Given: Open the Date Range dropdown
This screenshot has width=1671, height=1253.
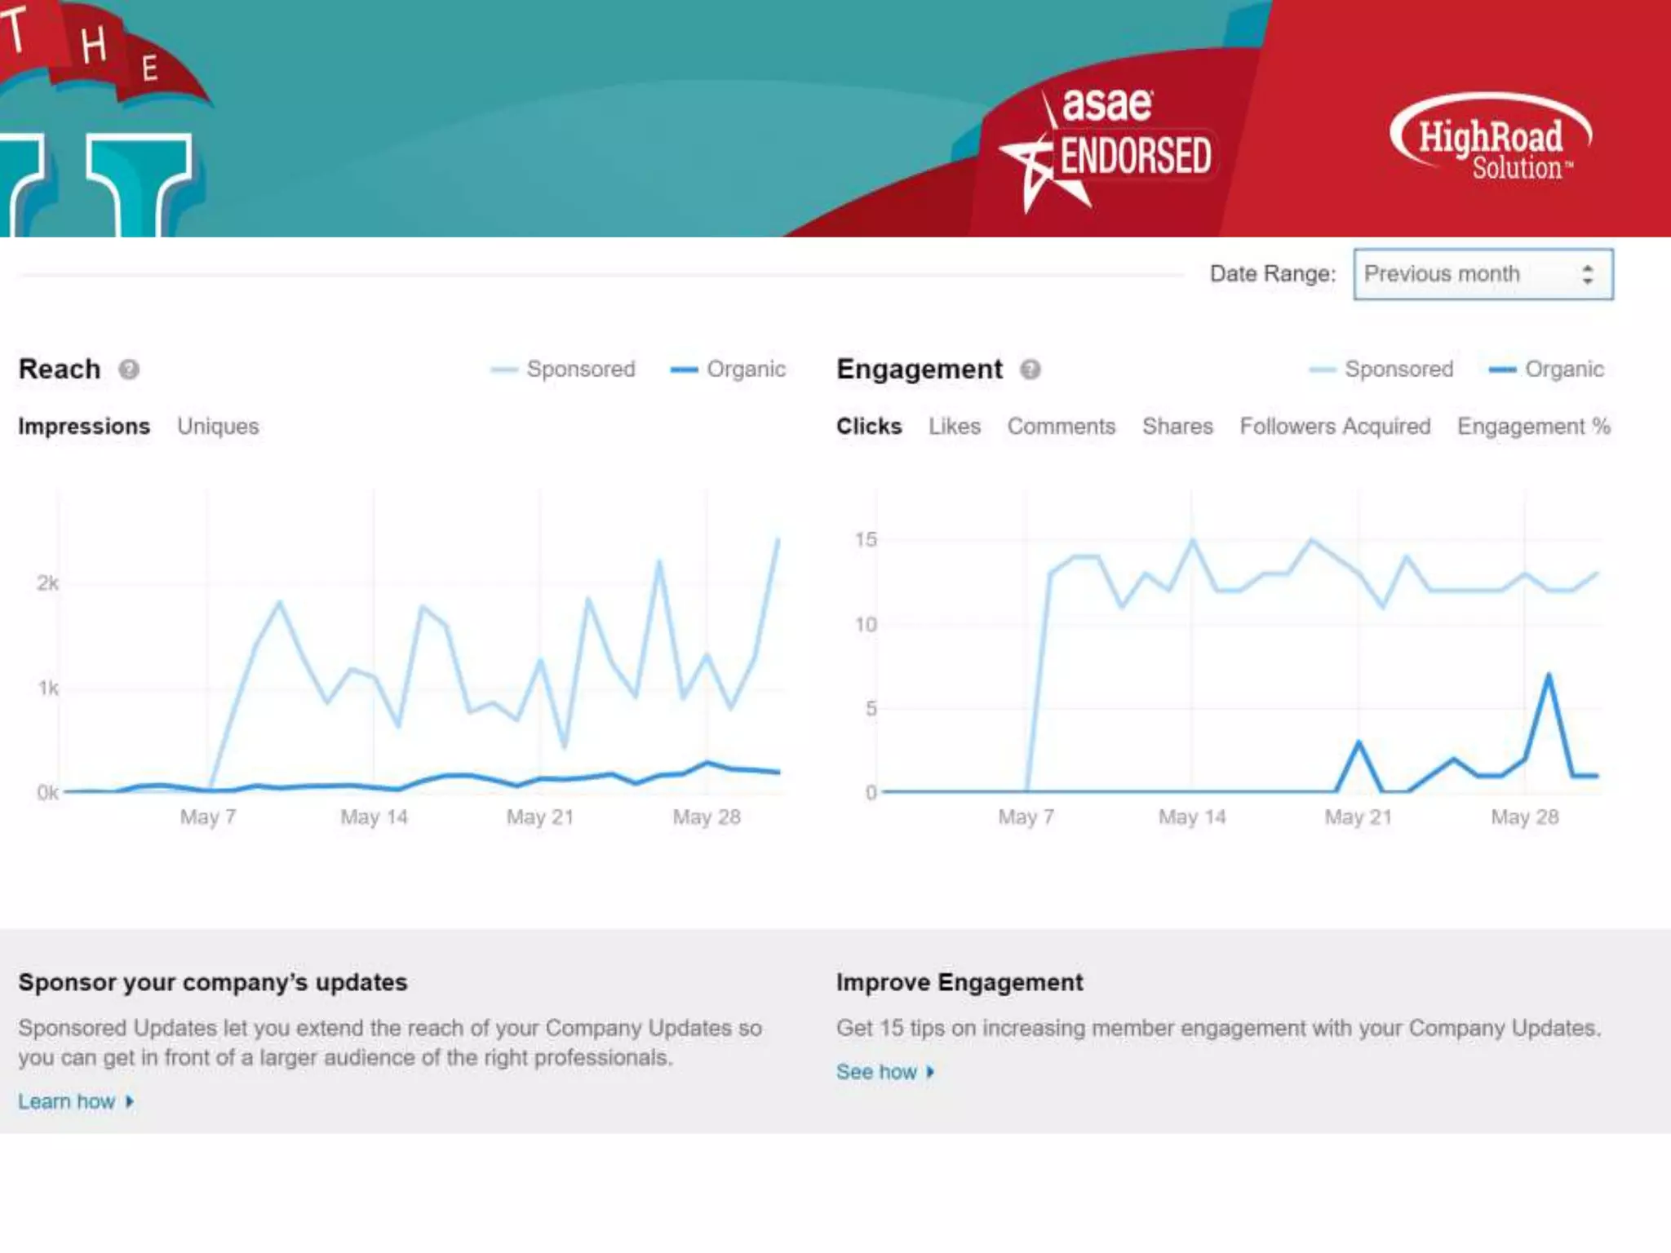Looking at the screenshot, I should [1469, 274].
